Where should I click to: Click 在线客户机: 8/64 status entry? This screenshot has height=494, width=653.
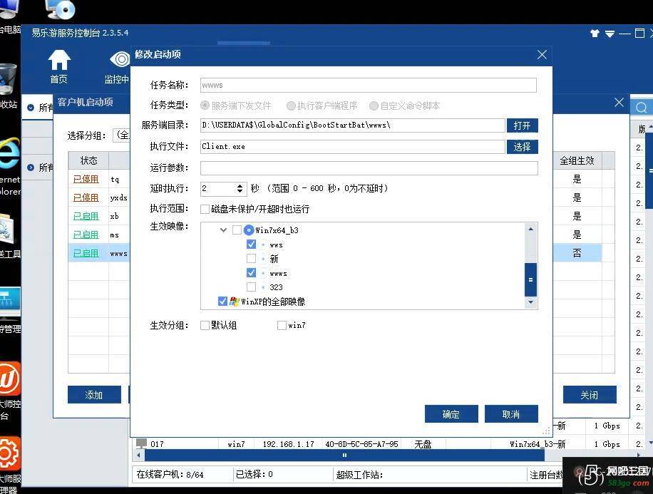click(x=170, y=474)
